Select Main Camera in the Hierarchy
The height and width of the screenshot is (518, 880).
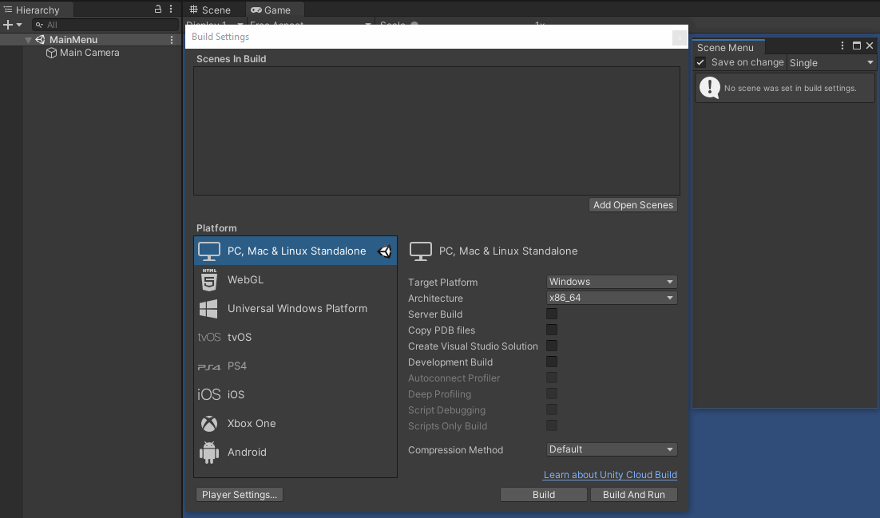89,53
